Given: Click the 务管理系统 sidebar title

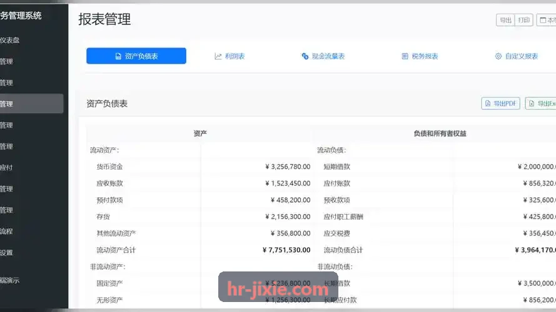Looking at the screenshot, I should pos(21,16).
